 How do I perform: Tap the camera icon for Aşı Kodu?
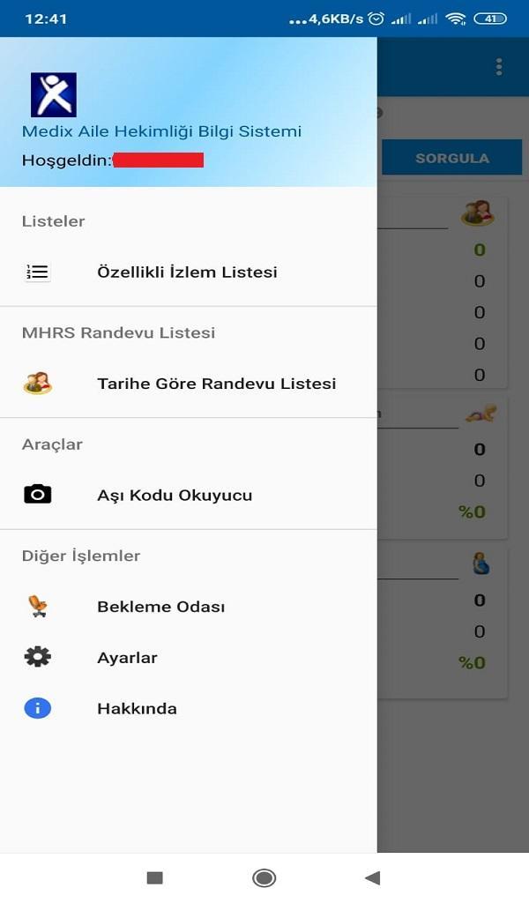click(x=37, y=494)
